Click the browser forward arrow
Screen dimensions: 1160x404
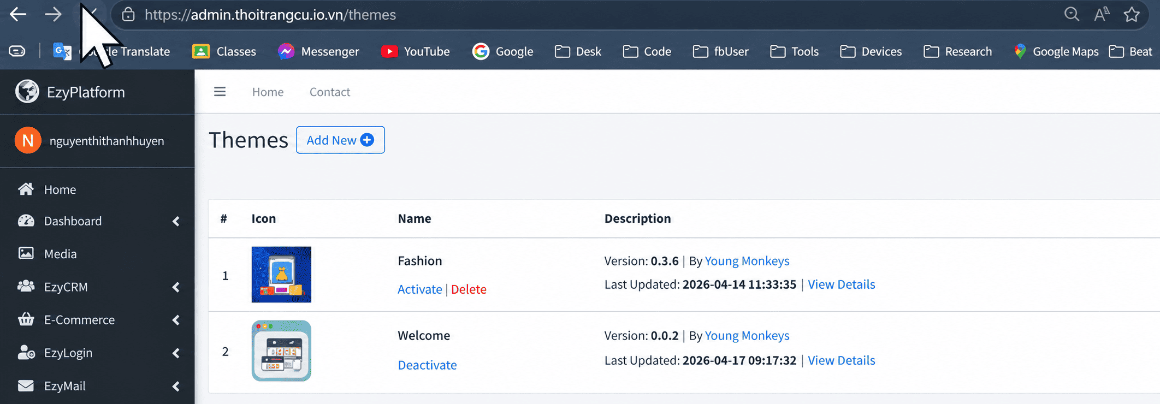click(53, 14)
